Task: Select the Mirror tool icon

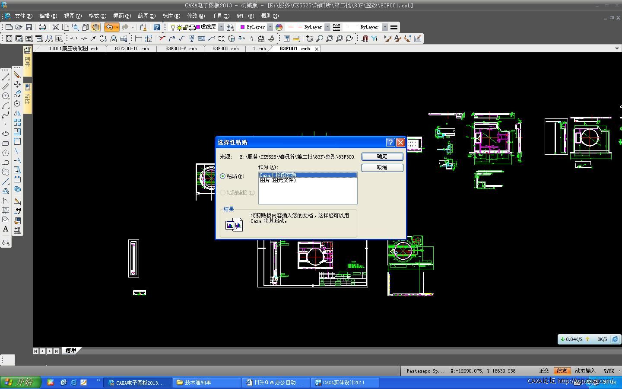Action: tap(17, 113)
